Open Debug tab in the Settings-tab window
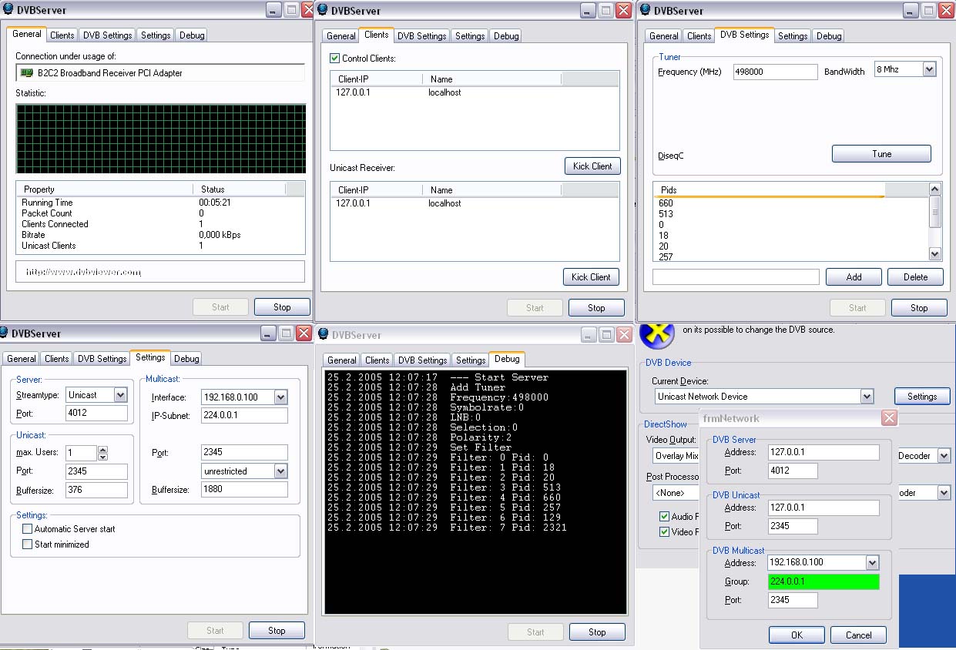Image resolution: width=956 pixels, height=650 pixels. tap(186, 359)
